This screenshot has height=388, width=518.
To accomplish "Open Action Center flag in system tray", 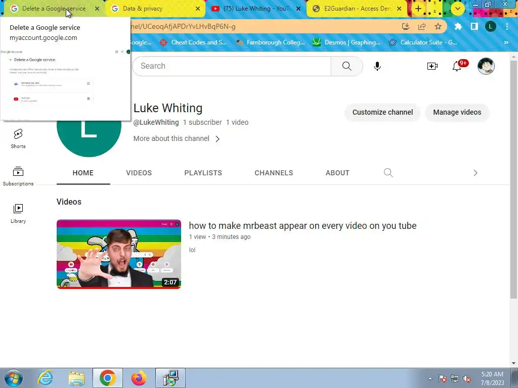I will coord(443,379).
